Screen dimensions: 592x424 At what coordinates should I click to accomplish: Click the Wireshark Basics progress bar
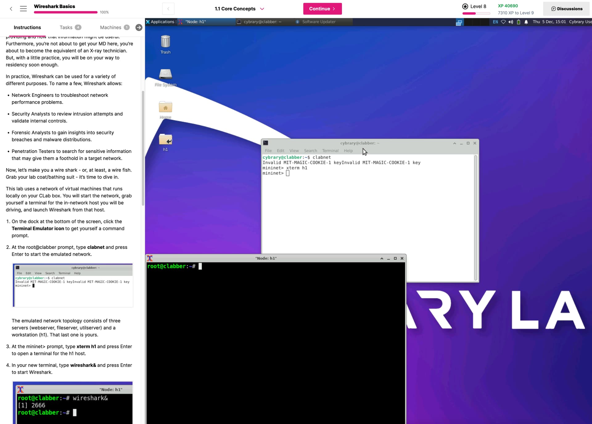pos(66,12)
